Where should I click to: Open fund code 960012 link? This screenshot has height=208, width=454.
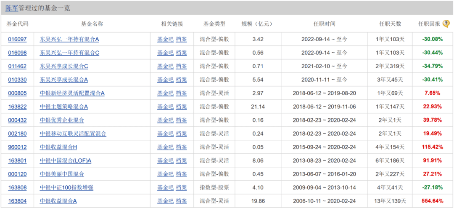[17, 147]
